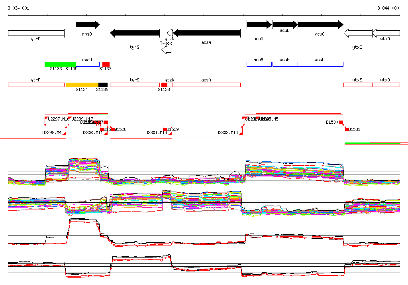Click the D1529 downshift marker
This screenshot has width=408, height=285.
[x=165, y=129]
